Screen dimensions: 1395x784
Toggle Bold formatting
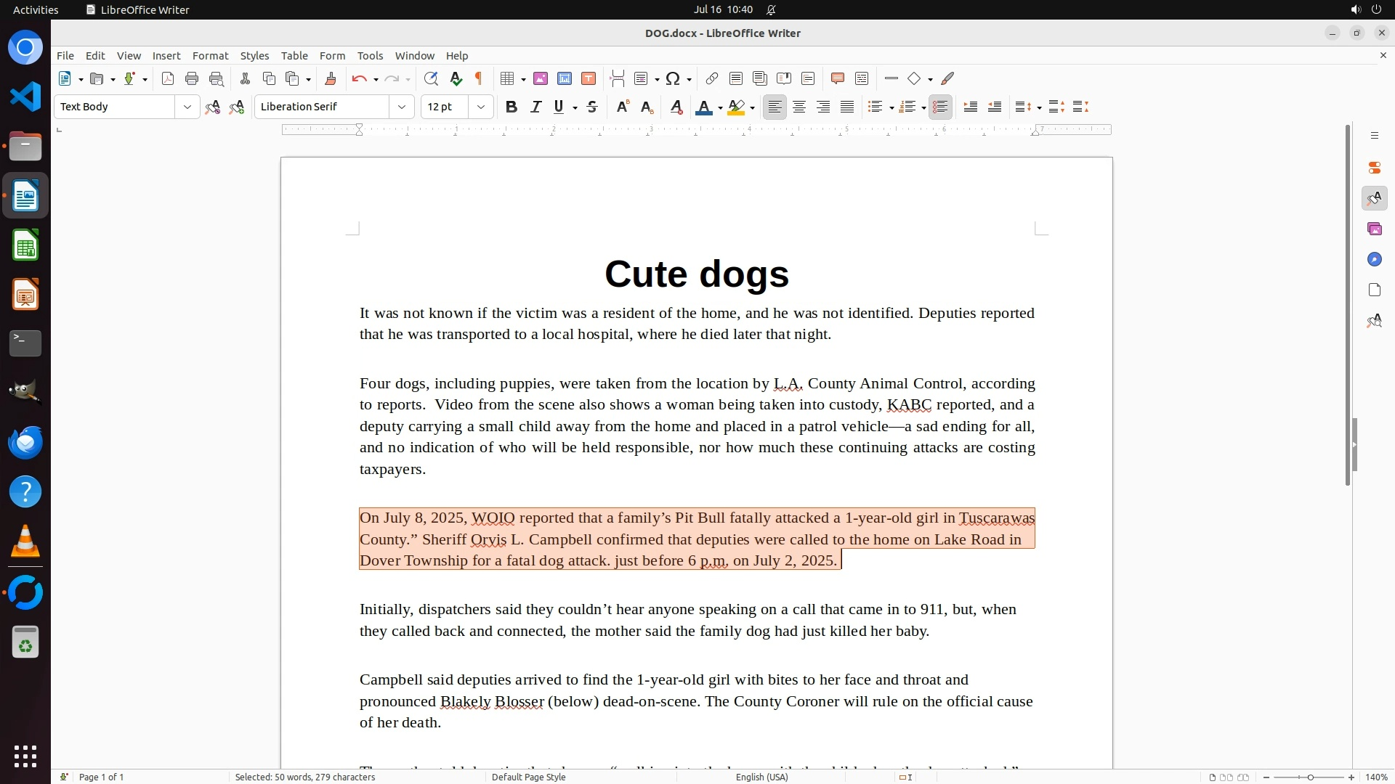pos(511,107)
